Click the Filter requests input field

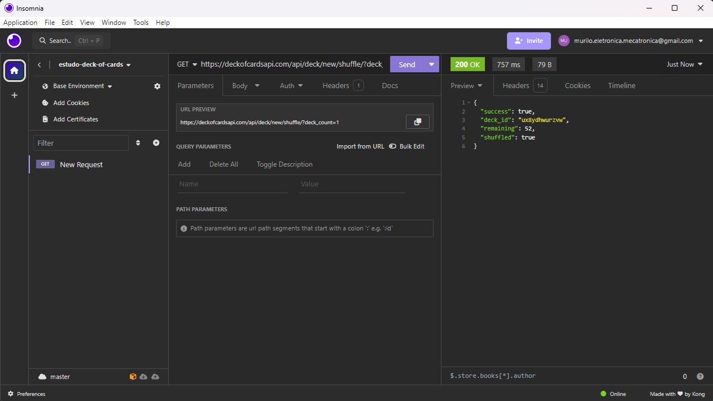(81, 143)
